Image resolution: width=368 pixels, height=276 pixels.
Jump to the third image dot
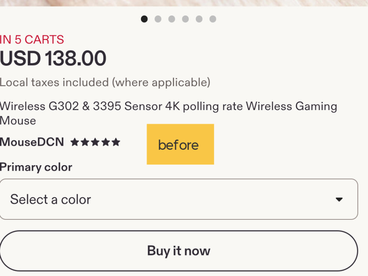coord(171,19)
